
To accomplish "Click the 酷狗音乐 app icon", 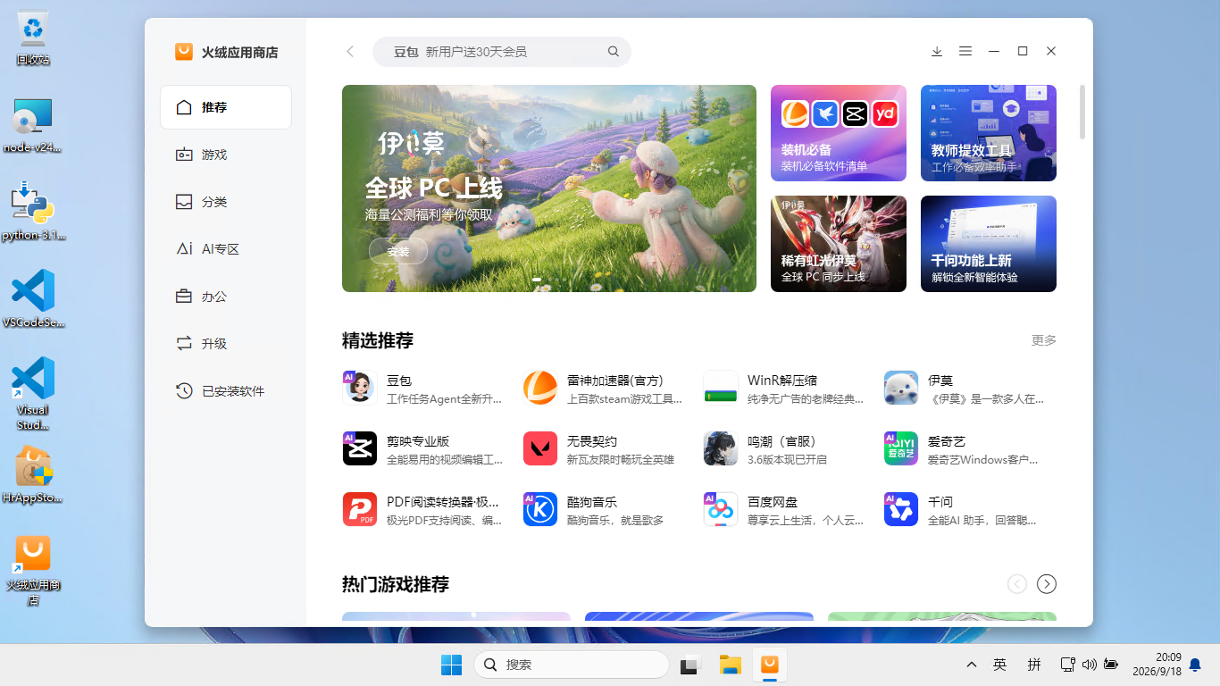I will [540, 509].
